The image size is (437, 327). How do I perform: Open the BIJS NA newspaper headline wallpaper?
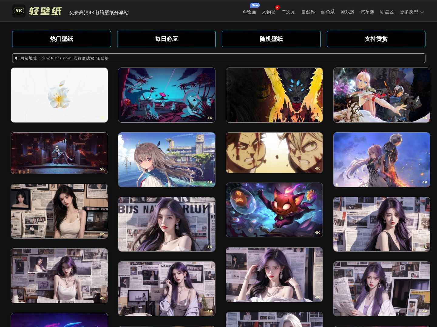coord(167,224)
